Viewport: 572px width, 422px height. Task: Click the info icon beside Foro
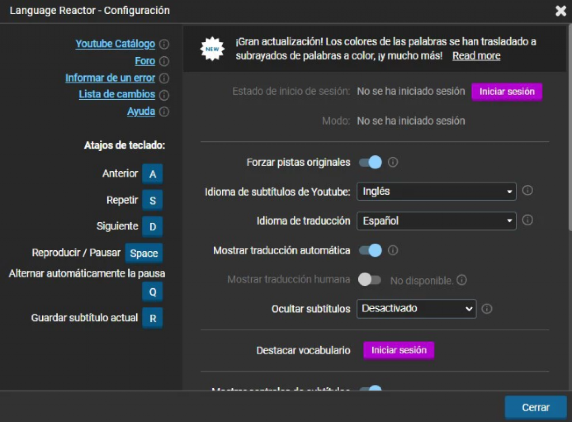point(165,61)
